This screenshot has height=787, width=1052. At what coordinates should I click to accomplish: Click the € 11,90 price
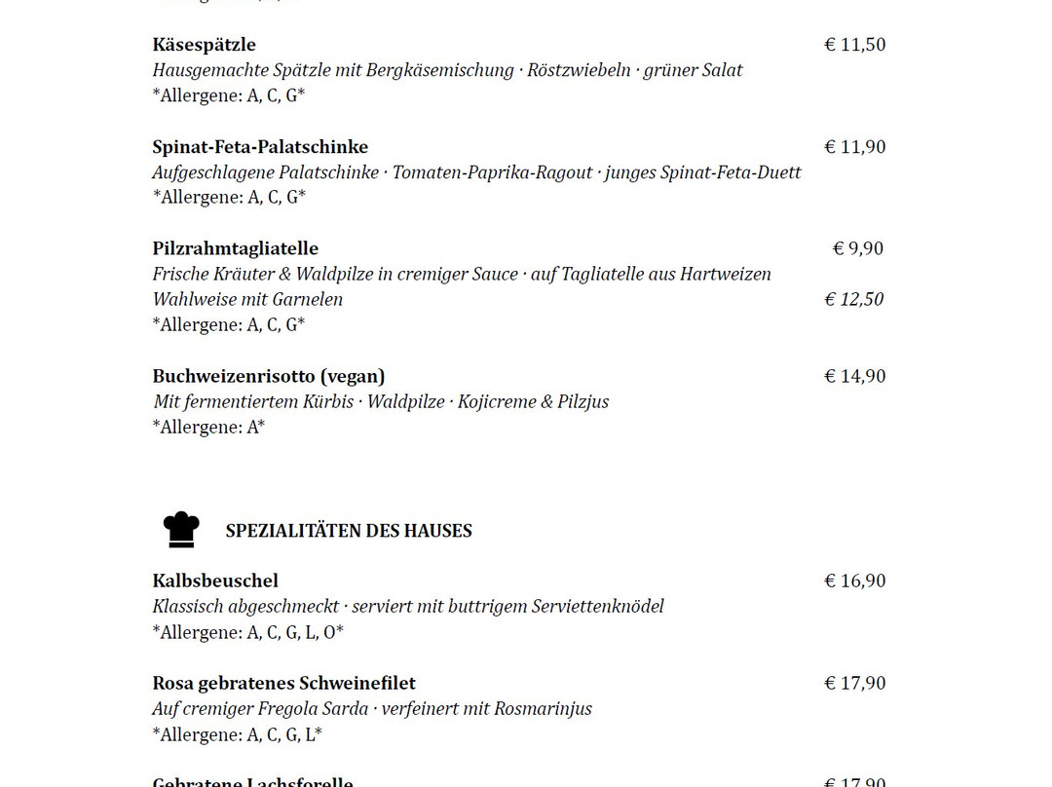point(854,147)
